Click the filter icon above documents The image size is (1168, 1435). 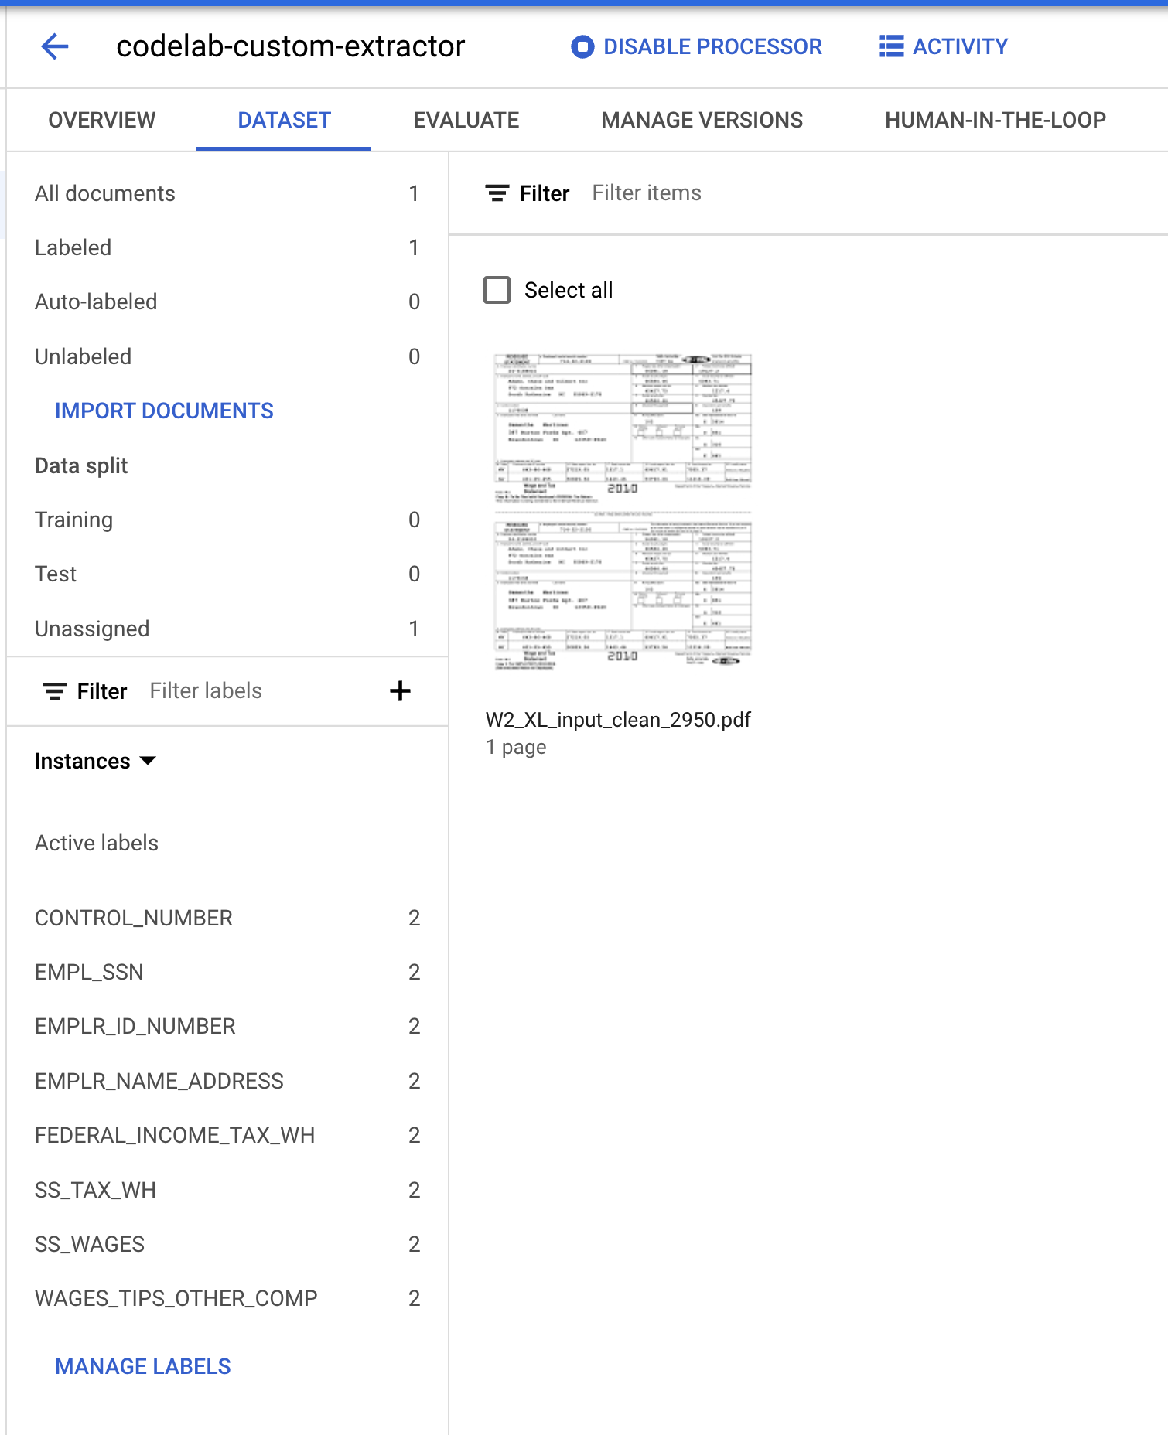pyautogui.click(x=497, y=193)
